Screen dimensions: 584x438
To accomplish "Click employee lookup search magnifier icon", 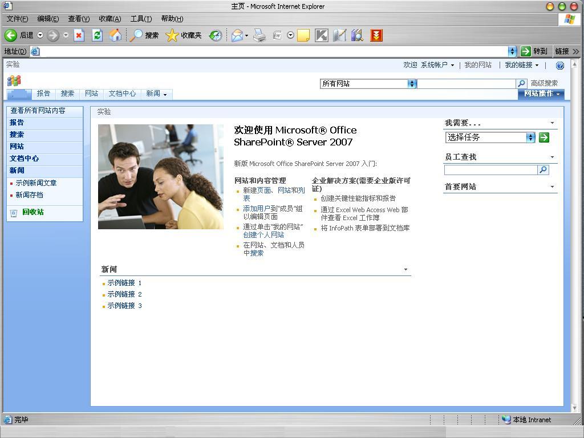I will point(544,170).
